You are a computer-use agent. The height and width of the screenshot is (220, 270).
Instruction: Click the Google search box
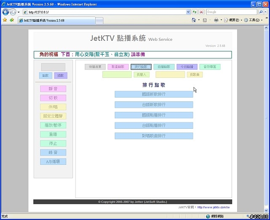pos(232,12)
